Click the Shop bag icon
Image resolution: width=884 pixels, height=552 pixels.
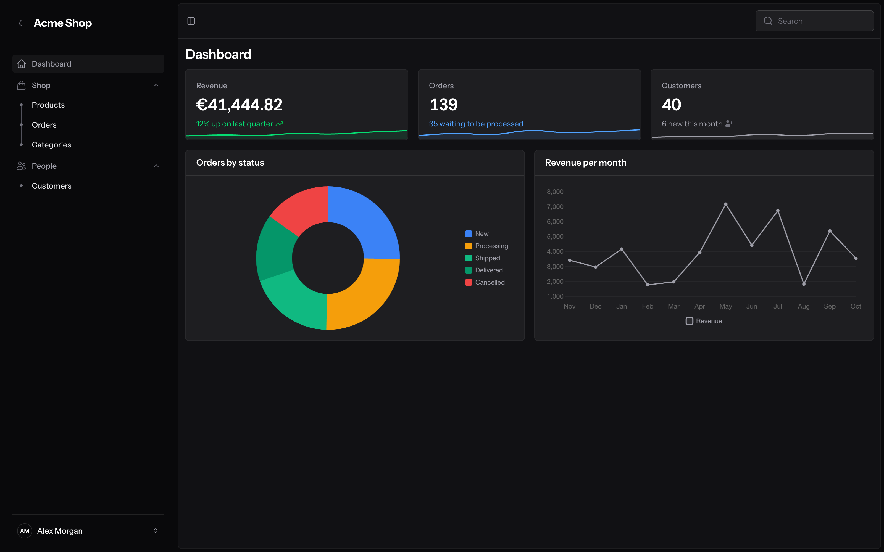point(21,86)
